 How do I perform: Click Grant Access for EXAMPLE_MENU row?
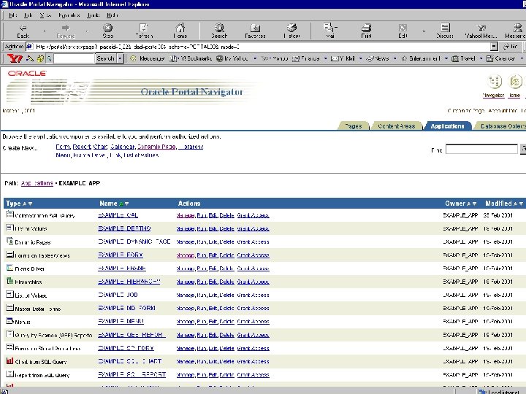click(253, 322)
